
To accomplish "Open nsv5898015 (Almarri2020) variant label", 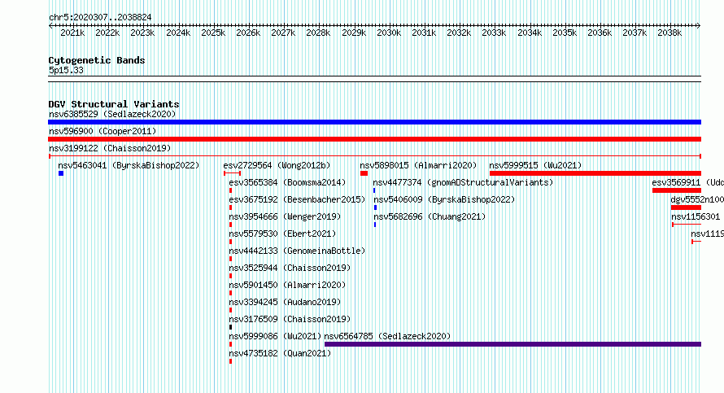I will click(418, 165).
